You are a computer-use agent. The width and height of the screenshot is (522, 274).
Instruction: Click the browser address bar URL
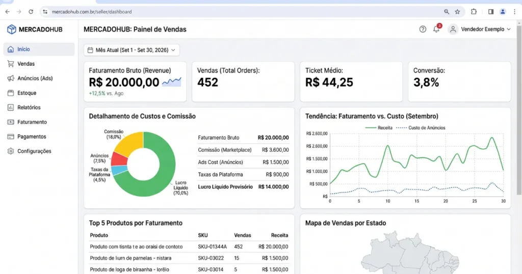point(92,12)
